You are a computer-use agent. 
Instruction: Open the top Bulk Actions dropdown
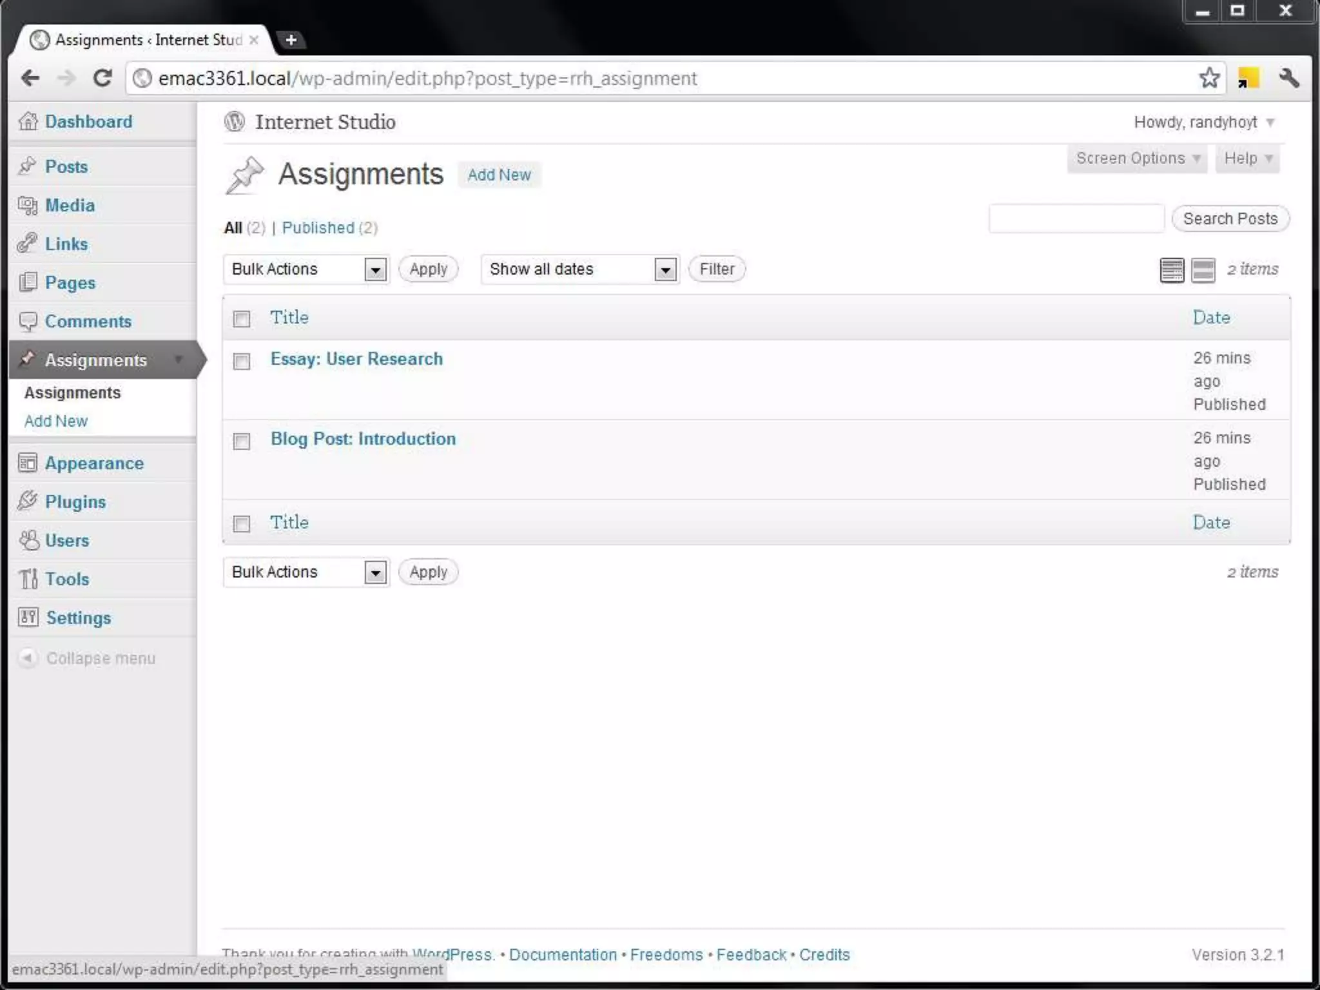307,269
